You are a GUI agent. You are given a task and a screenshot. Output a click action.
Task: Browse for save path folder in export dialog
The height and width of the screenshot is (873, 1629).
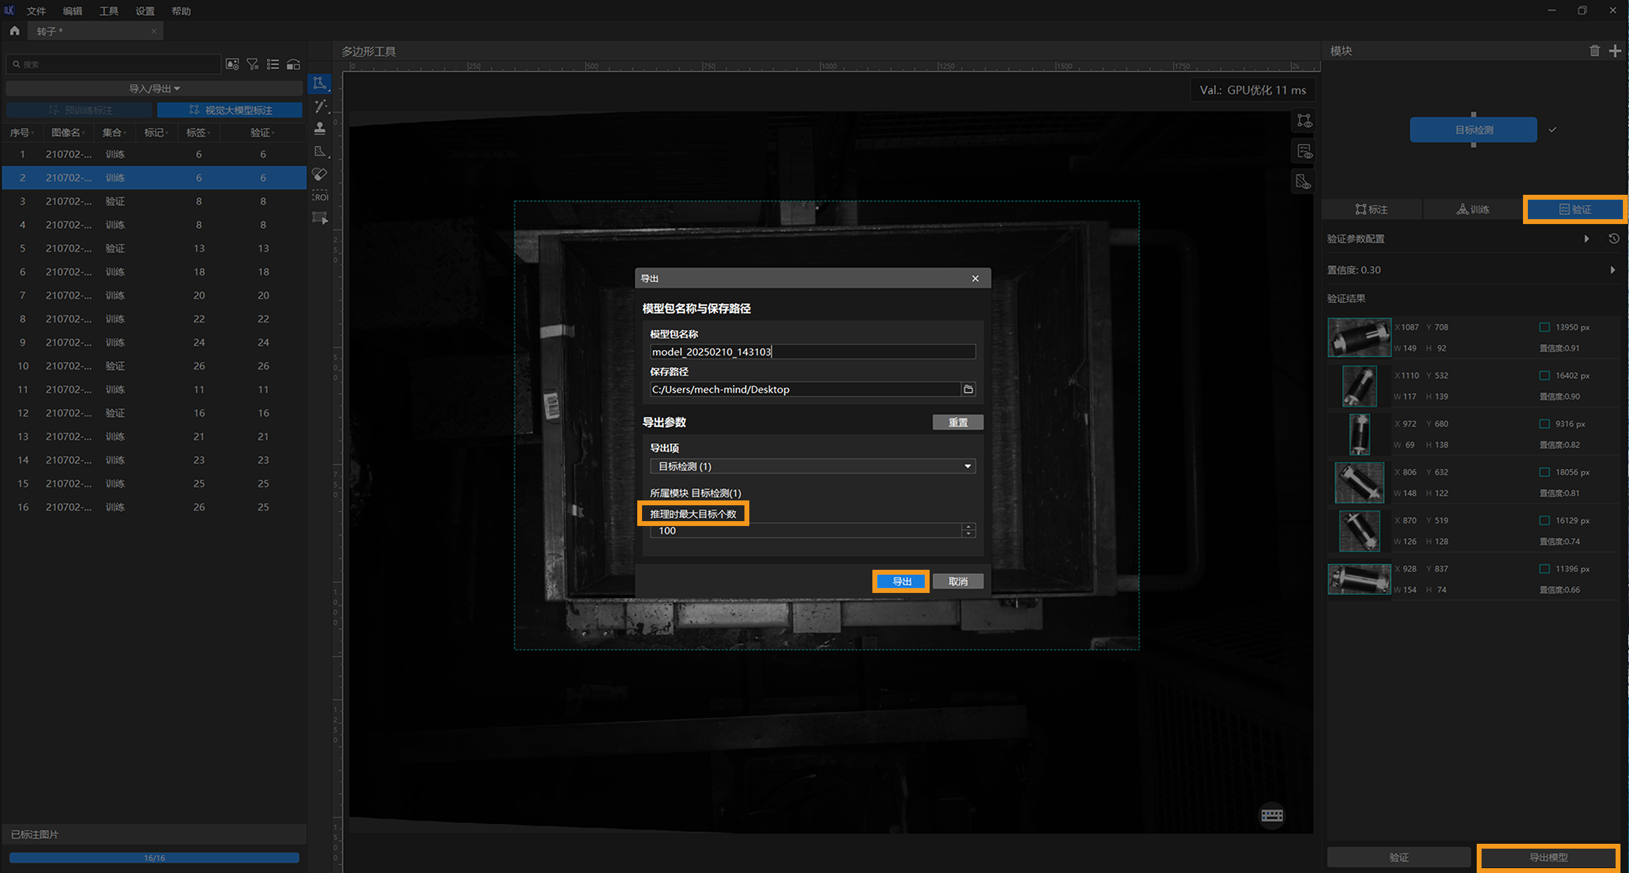point(968,390)
